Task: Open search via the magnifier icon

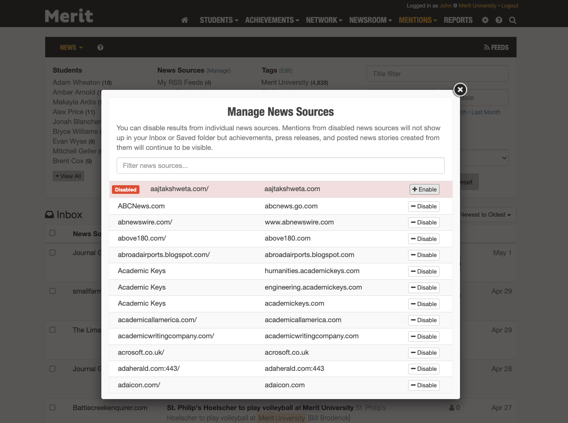Action: tap(512, 20)
